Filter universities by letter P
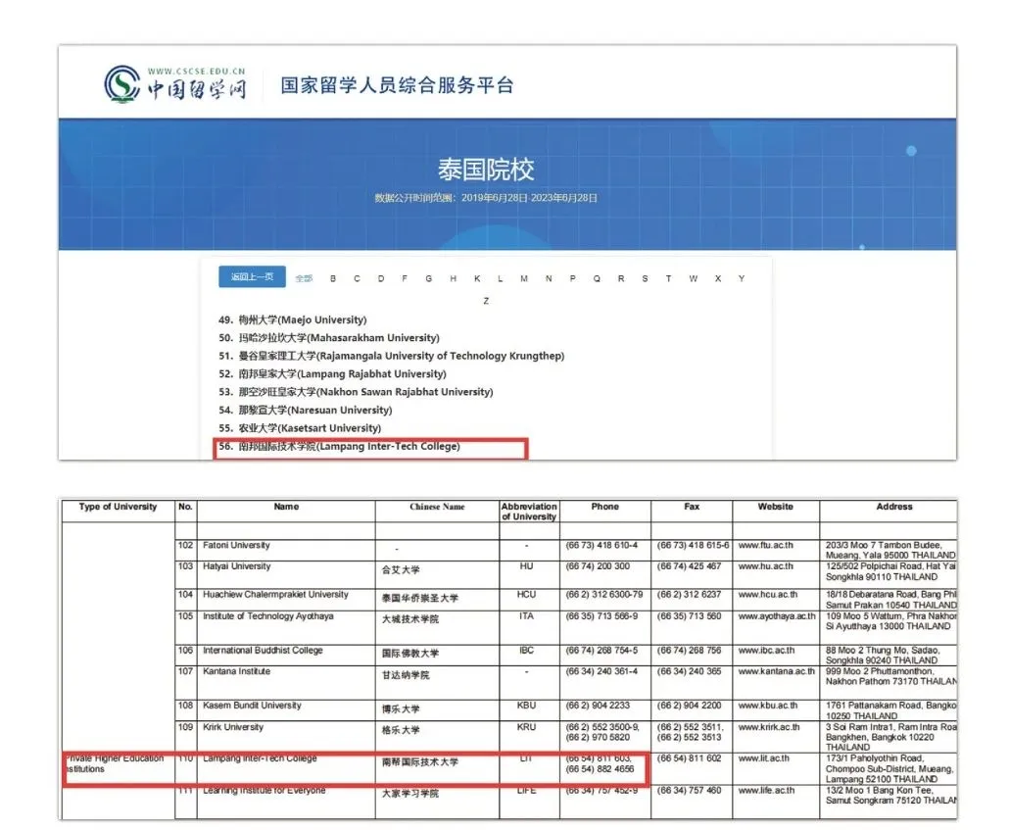 [x=572, y=278]
